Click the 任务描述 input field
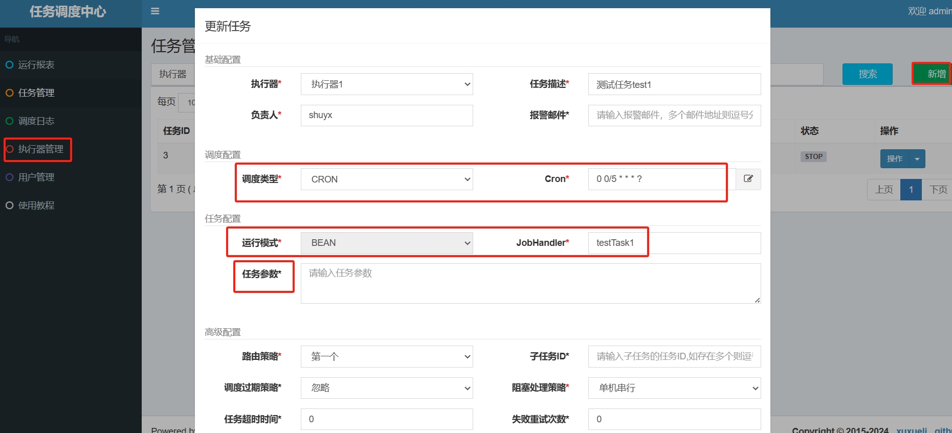Viewport: 952px width, 433px height. pos(674,84)
